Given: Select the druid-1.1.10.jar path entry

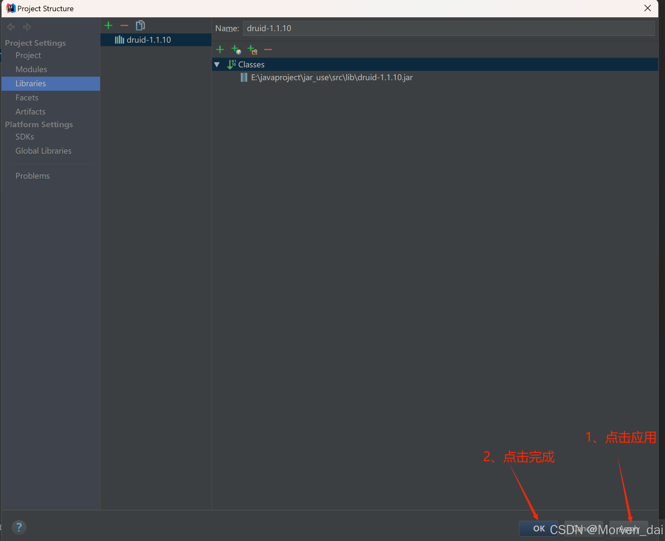Looking at the screenshot, I should 332,78.
